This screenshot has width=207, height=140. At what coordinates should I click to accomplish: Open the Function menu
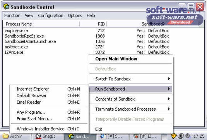click(x=12, y=16)
